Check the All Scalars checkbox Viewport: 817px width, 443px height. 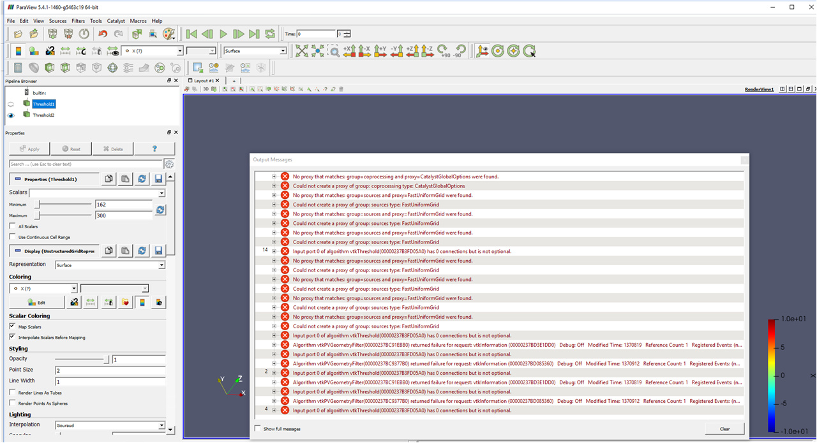click(12, 226)
